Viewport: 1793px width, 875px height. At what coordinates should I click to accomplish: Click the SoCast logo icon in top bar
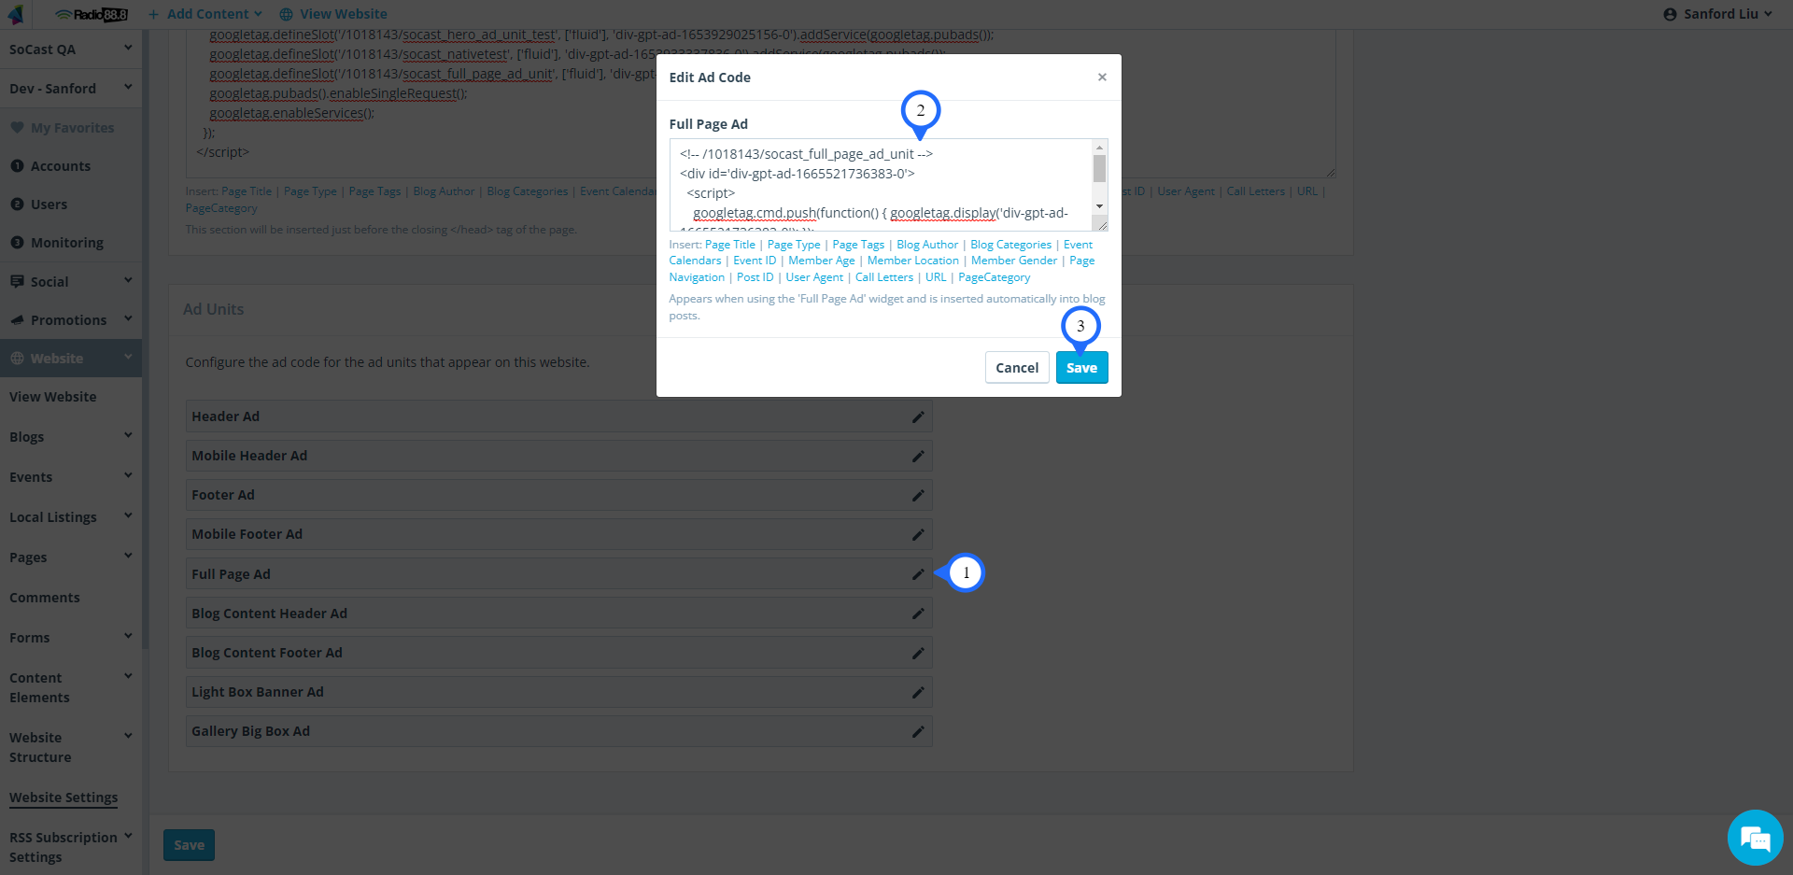(x=16, y=14)
